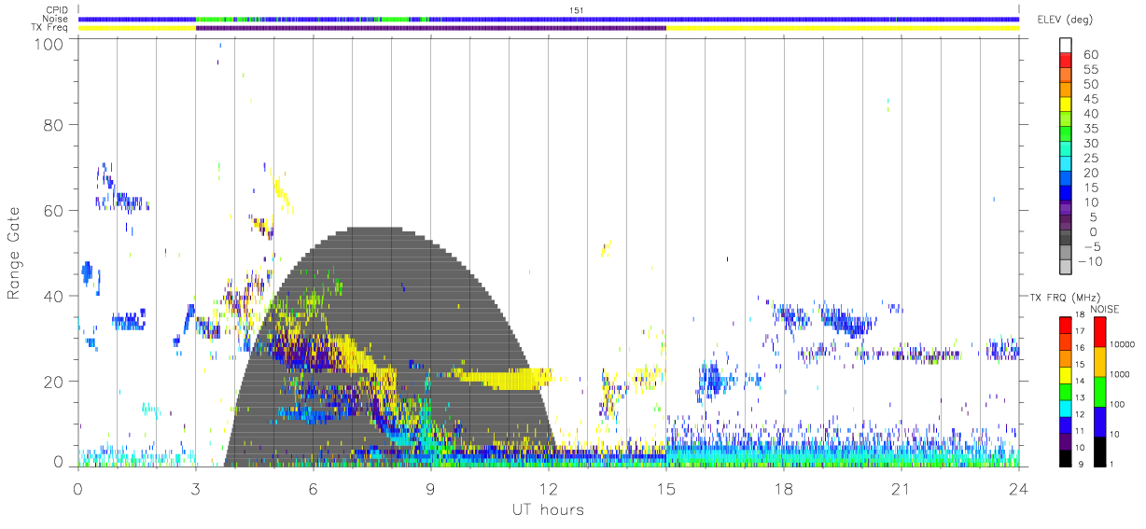Image resolution: width=1146 pixels, height=529 pixels.
Task: Select the 100 label on NOISE colorbar
Action: pos(1119,405)
